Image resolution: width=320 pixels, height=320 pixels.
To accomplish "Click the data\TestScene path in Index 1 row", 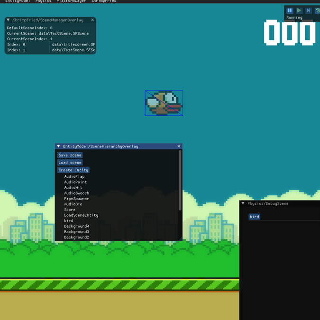I will (x=73, y=50).
